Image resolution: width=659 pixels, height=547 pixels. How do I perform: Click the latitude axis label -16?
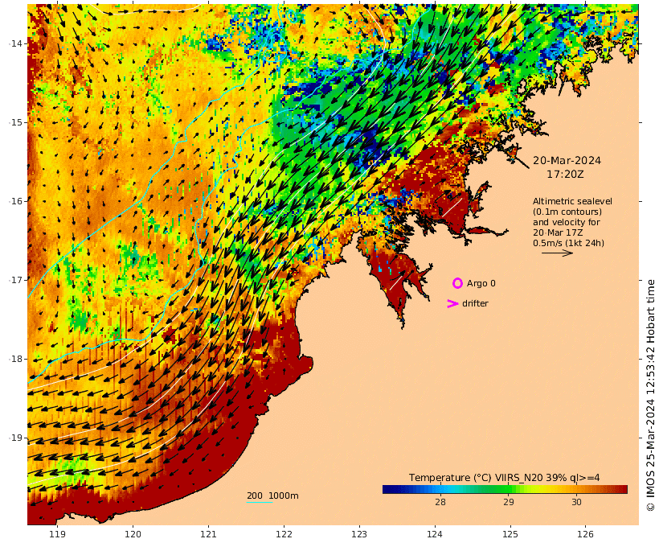click(x=14, y=201)
